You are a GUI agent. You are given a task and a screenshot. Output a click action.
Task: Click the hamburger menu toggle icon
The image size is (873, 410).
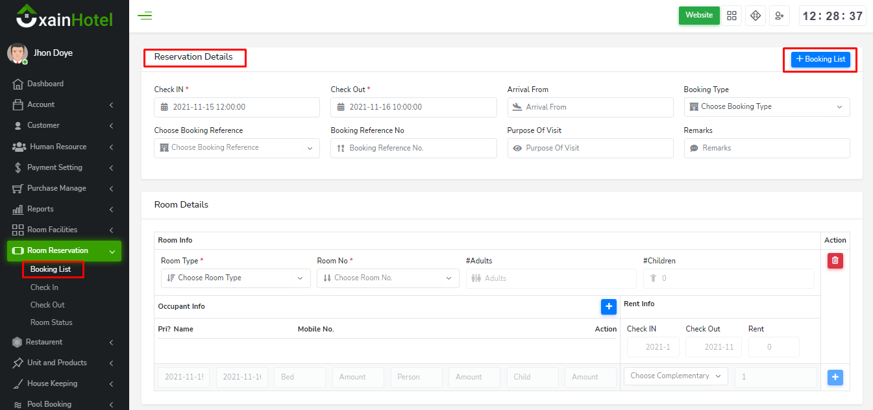pyautogui.click(x=145, y=16)
